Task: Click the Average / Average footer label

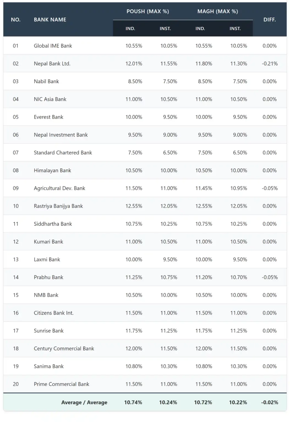Action: tap(84, 402)
